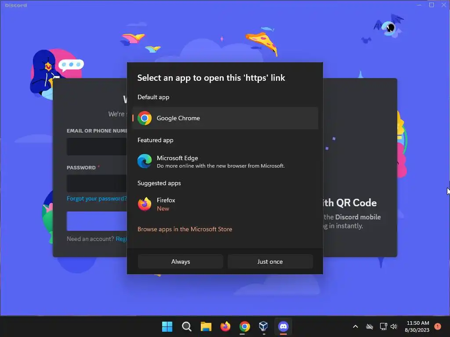
Task: Browse apps in the Microsoft Store link
Action: 185,229
